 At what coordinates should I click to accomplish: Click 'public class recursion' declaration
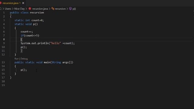click(x=27, y=13)
